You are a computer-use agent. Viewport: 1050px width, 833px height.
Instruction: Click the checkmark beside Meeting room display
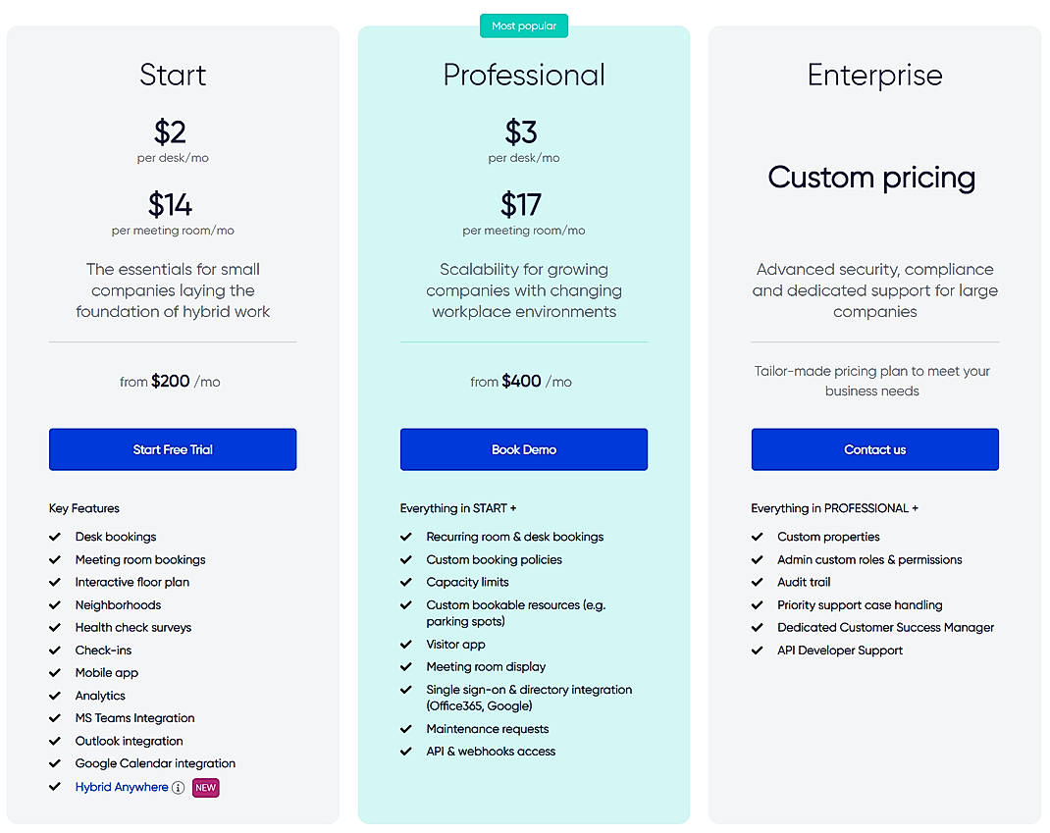pyautogui.click(x=405, y=666)
